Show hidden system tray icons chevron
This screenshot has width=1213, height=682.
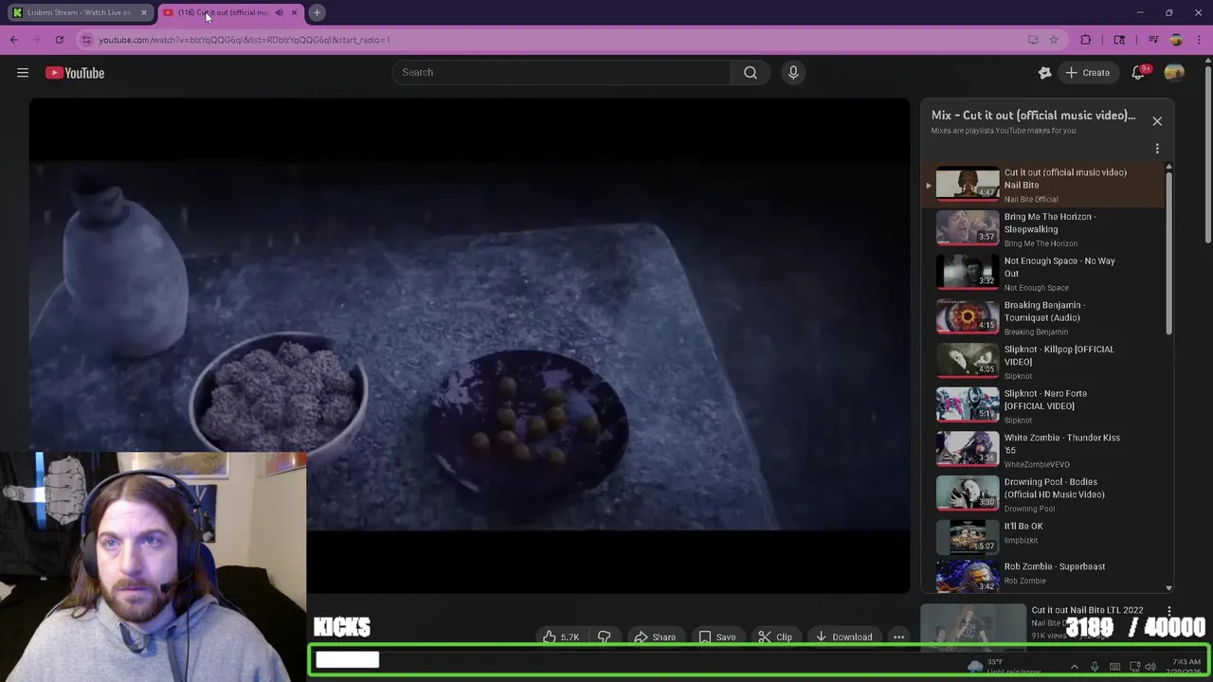tap(1075, 667)
